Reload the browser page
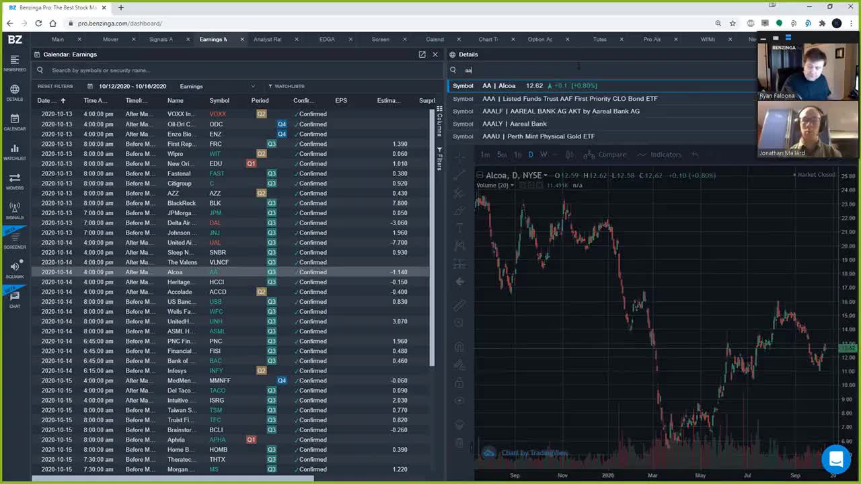Viewport: 861px width, 484px height. pos(38,24)
